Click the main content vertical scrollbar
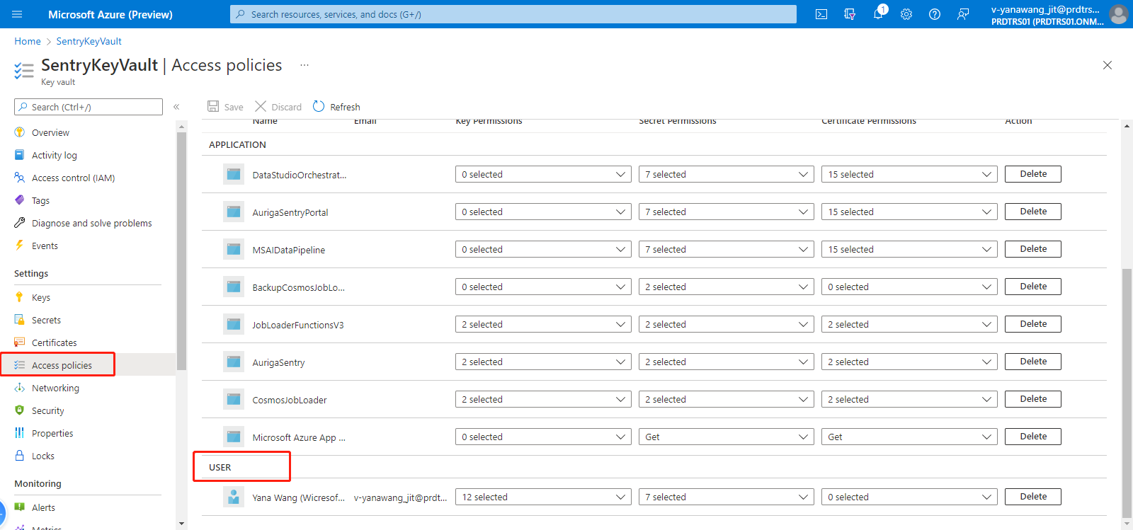Screen dimensions: 1133x530 [1127, 393]
